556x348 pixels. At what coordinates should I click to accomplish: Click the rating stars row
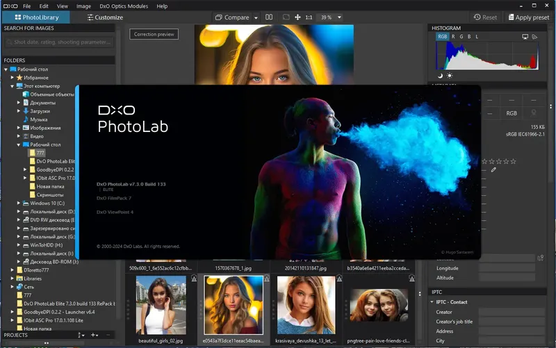pos(498,161)
